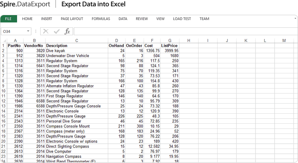The width and height of the screenshot is (298, 163).
Task: Click the VendorNo header cell
Action: coord(34,46)
